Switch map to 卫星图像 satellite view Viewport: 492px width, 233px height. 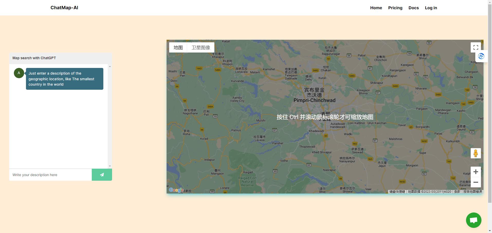(x=201, y=47)
